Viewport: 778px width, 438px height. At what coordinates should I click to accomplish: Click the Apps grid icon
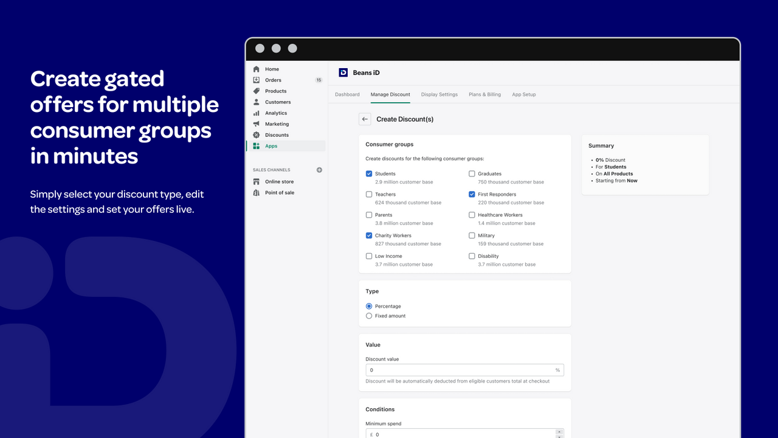[x=256, y=146]
